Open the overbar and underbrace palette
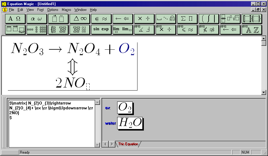 pos(15,30)
